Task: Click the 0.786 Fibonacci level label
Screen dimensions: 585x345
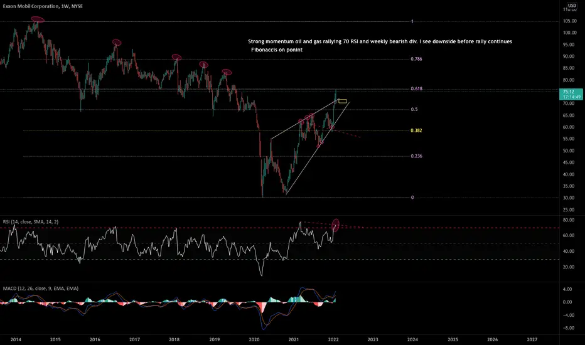Action: click(x=416, y=59)
